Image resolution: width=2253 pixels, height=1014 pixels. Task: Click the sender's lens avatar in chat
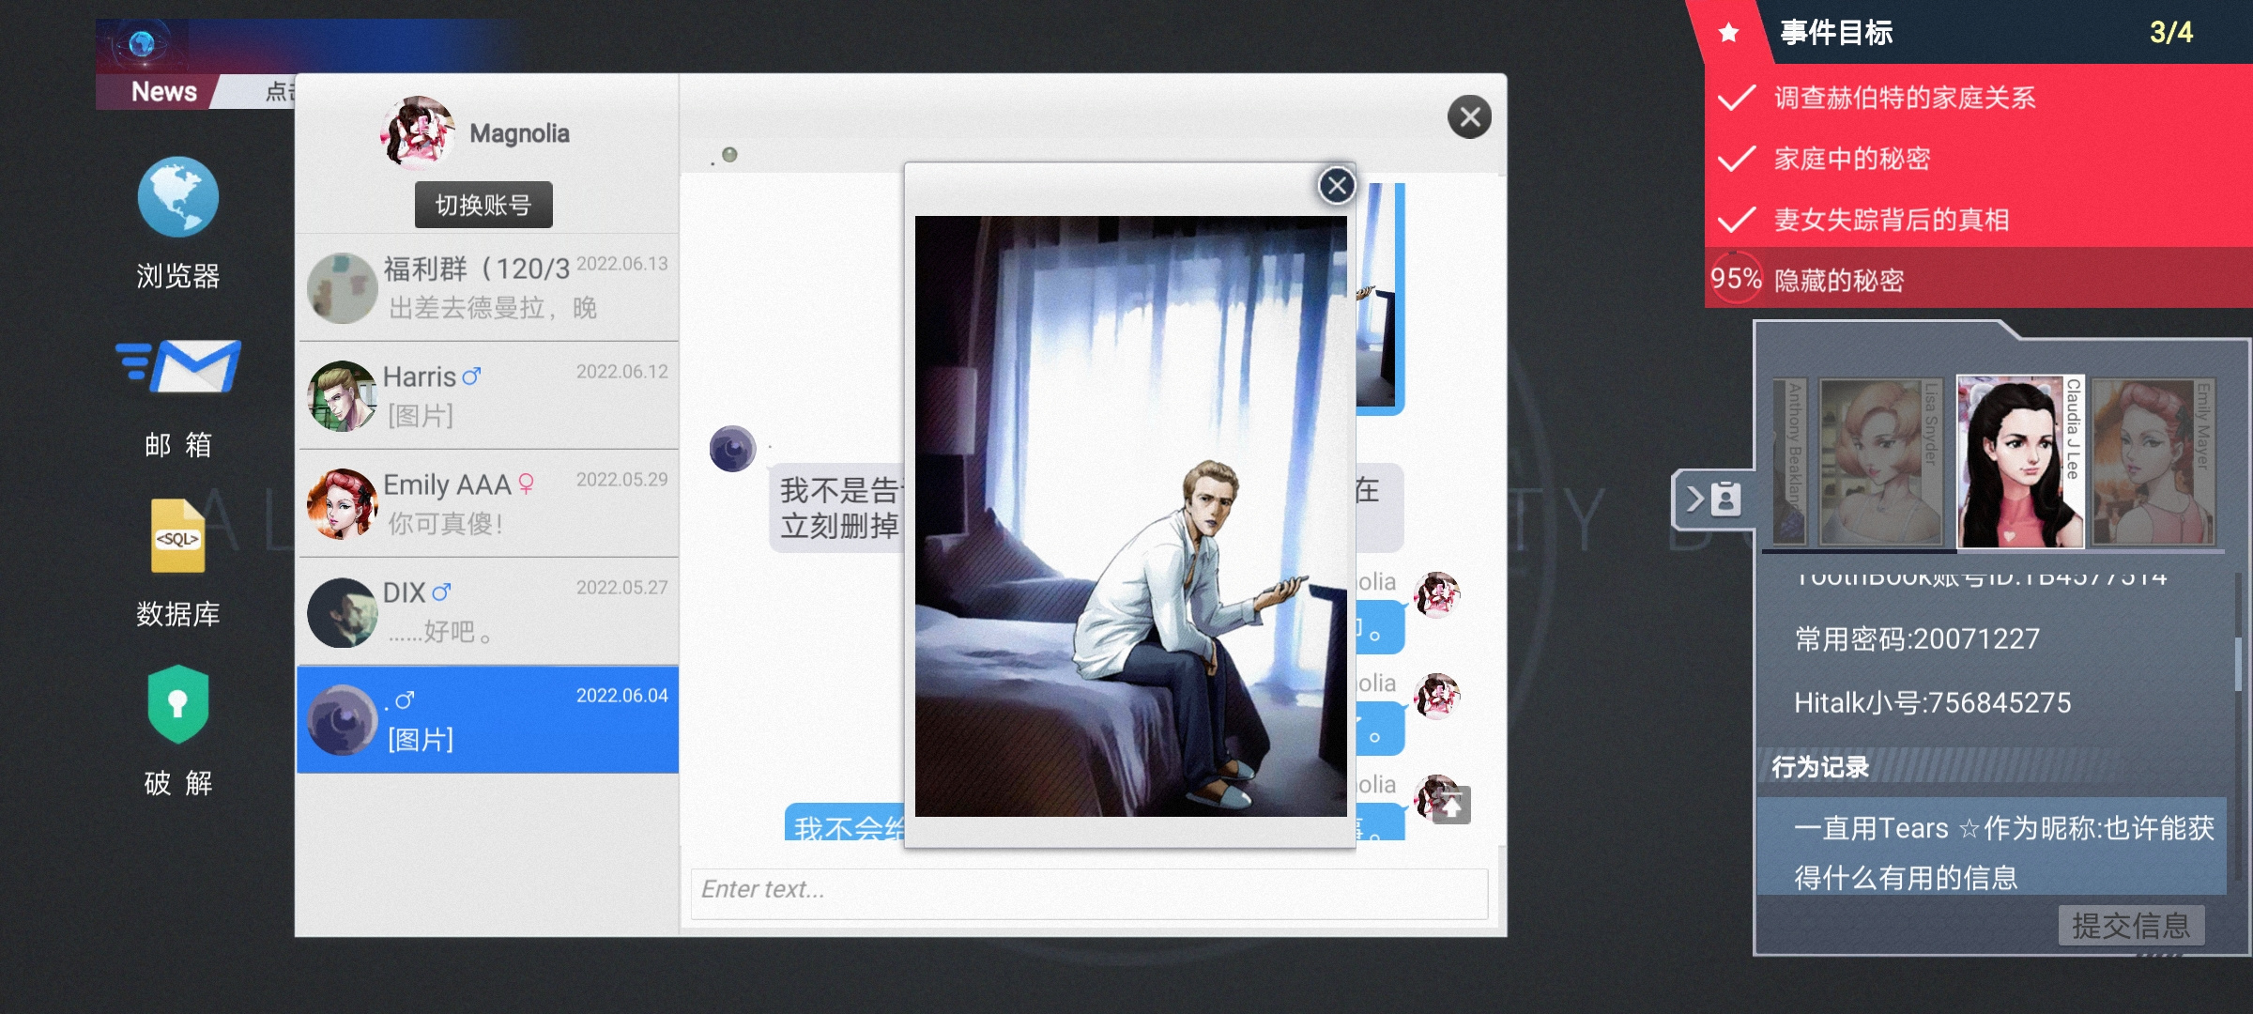click(x=732, y=449)
